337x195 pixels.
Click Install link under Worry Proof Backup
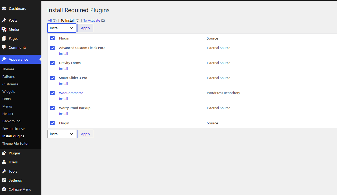[64, 114]
